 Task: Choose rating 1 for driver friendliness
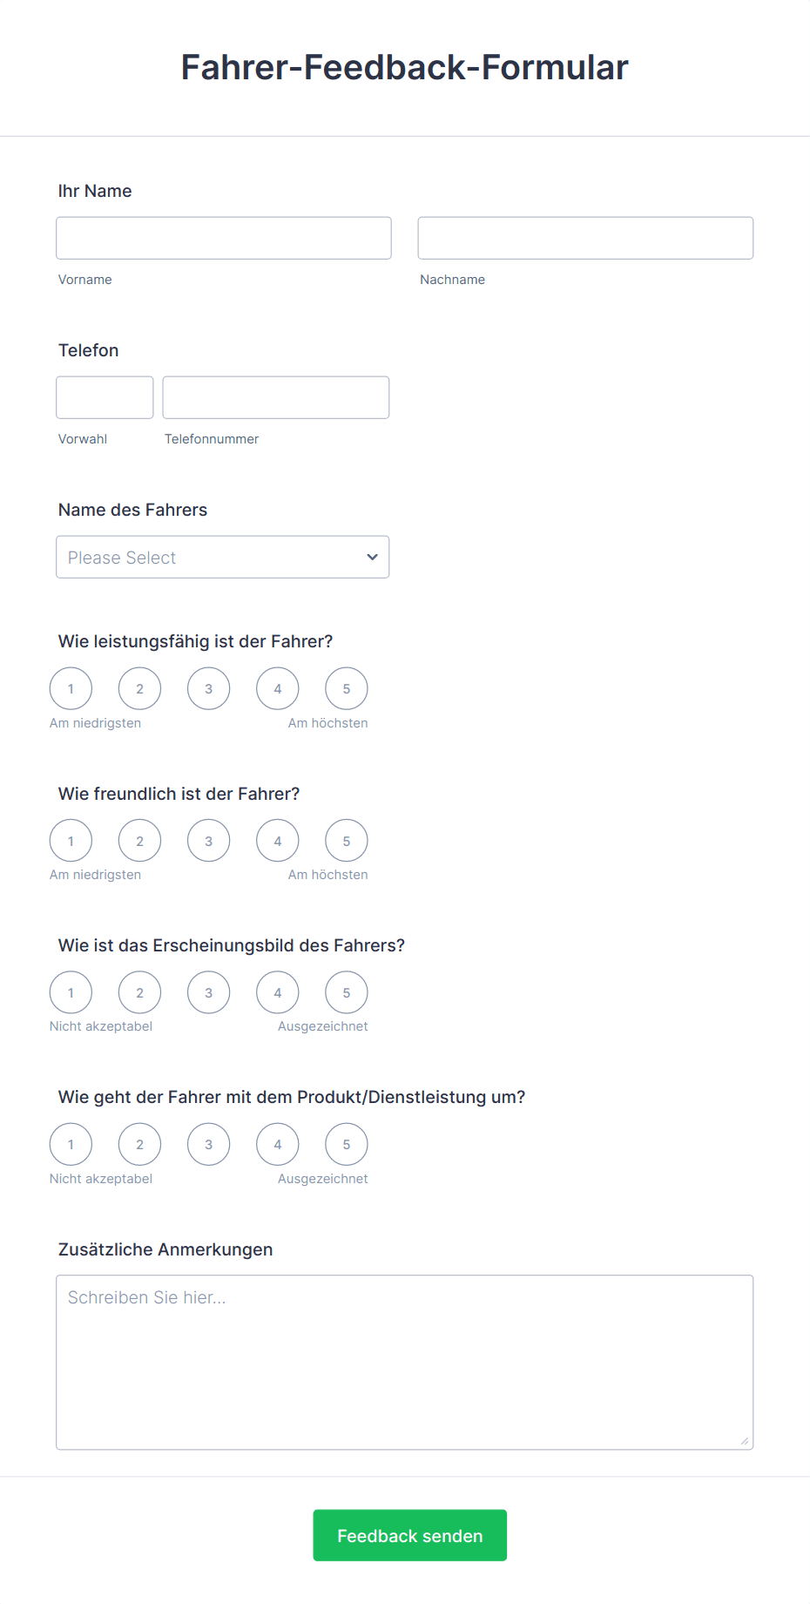tap(71, 840)
